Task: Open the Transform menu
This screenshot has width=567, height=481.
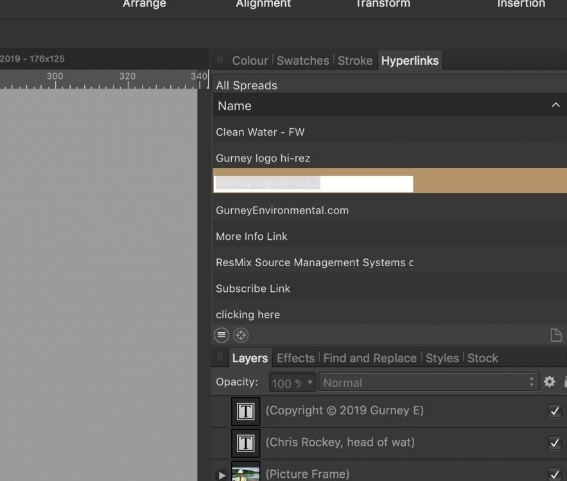Action: [x=382, y=4]
